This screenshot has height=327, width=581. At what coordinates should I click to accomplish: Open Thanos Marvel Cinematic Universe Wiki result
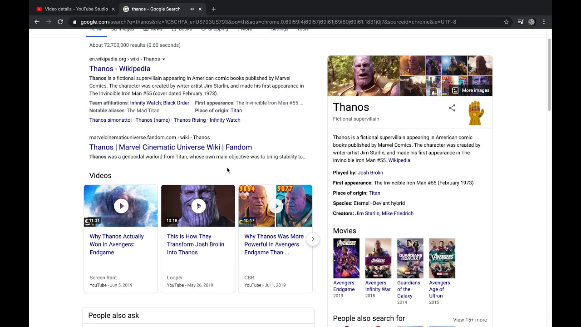(171, 147)
